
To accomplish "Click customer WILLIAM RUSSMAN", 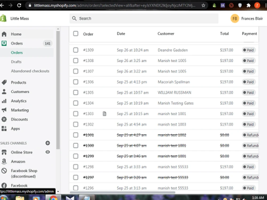I will pos(174,92).
